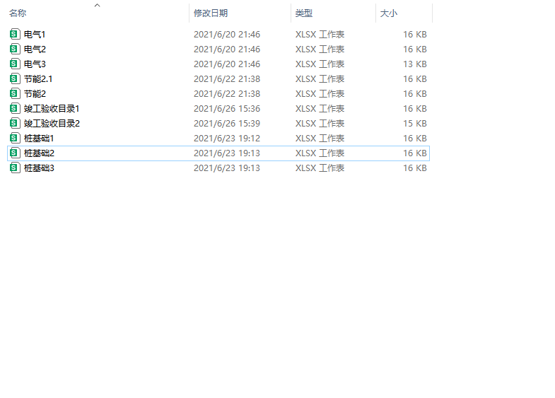Sort files by the 修改日期 column header
The width and height of the screenshot is (555, 398).
211,13
